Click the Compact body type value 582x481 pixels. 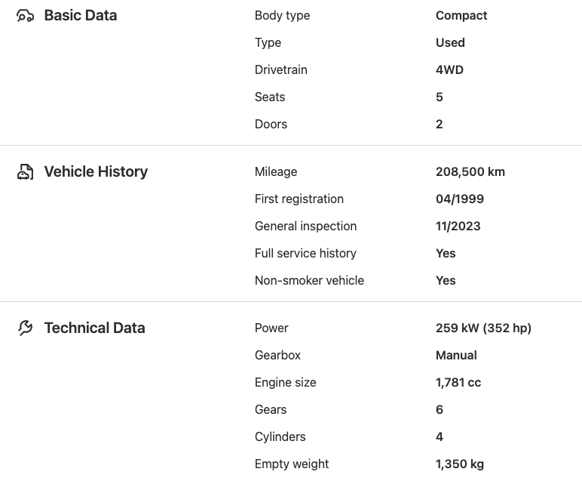click(461, 16)
